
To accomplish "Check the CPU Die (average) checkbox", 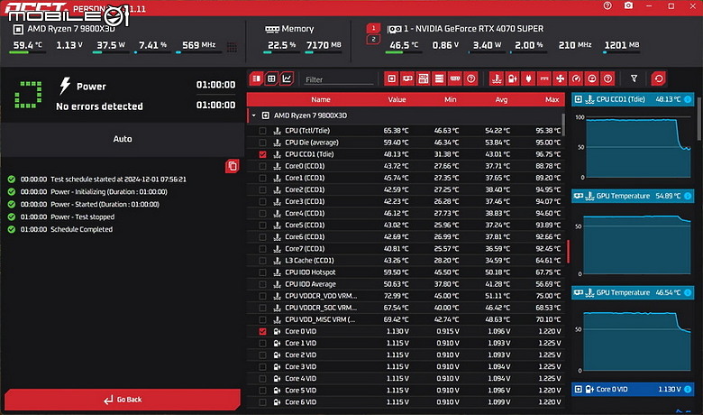I will click(x=263, y=143).
